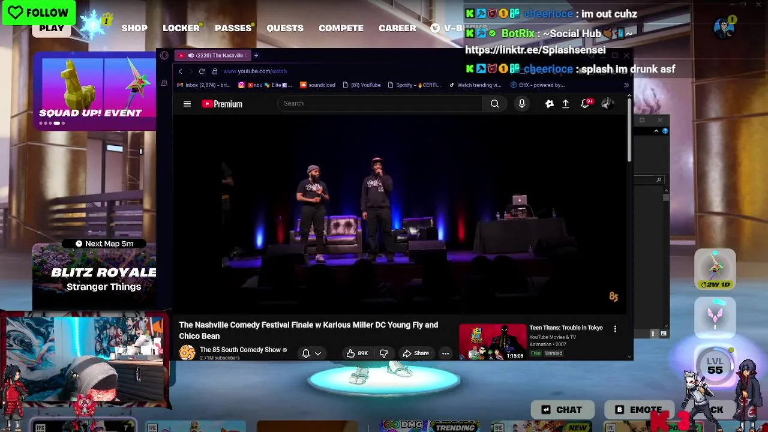This screenshot has height=432, width=768.
Task: Click into the YouTube search field
Action: pos(380,104)
